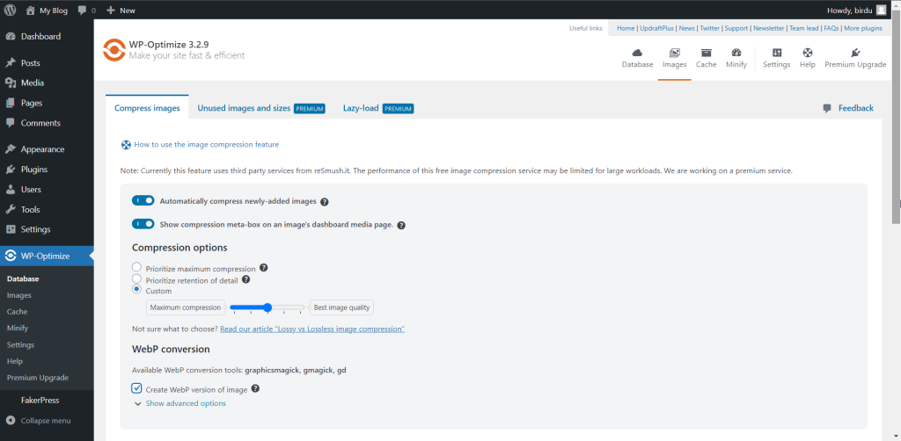The width and height of the screenshot is (901, 441).
Task: Select the Custom compression radio
Action: [136, 289]
